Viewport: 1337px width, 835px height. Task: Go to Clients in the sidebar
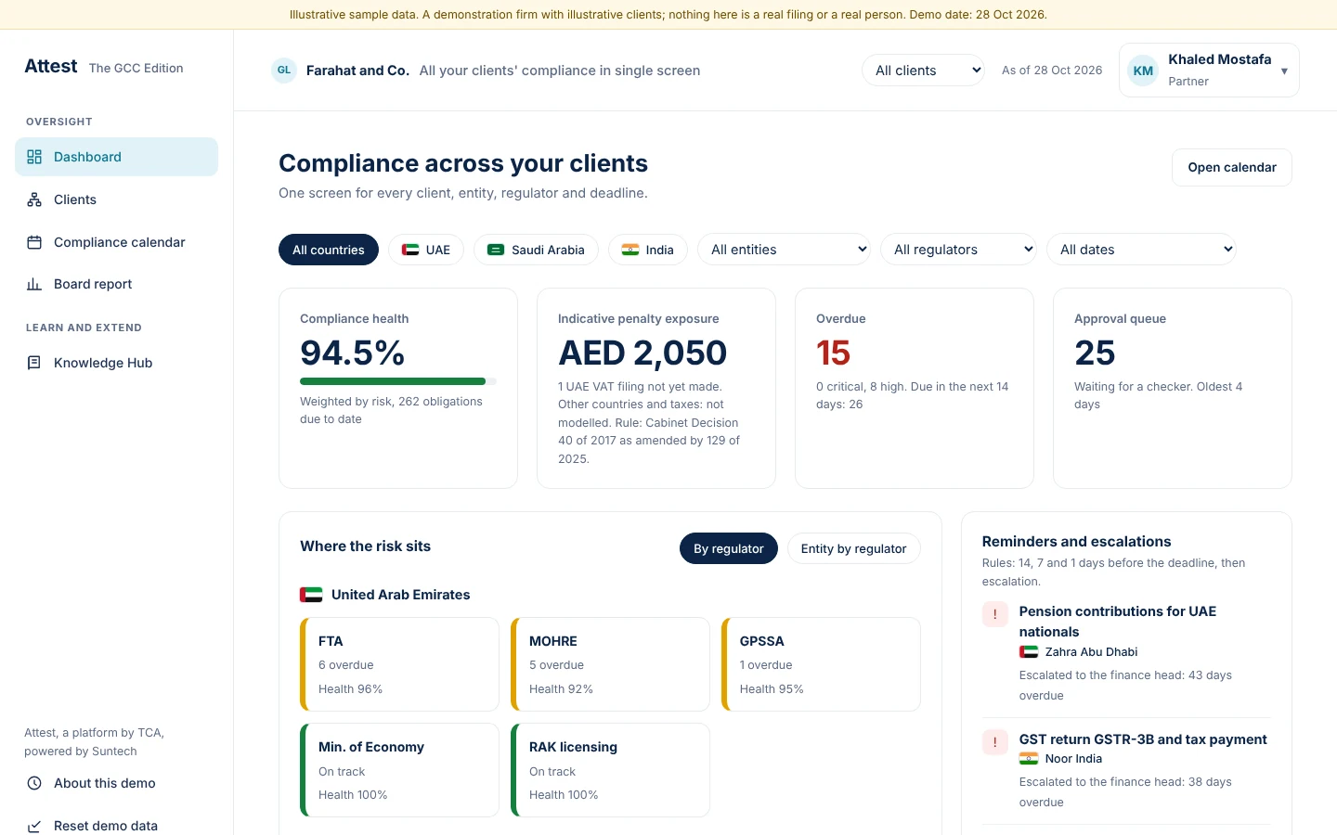click(x=116, y=199)
